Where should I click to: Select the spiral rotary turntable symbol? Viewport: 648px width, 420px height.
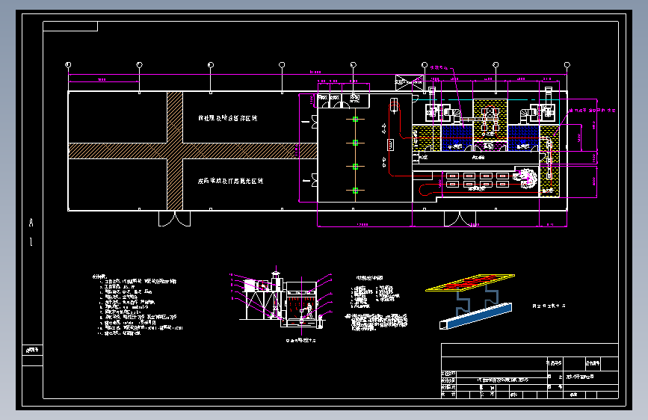pos(526,178)
